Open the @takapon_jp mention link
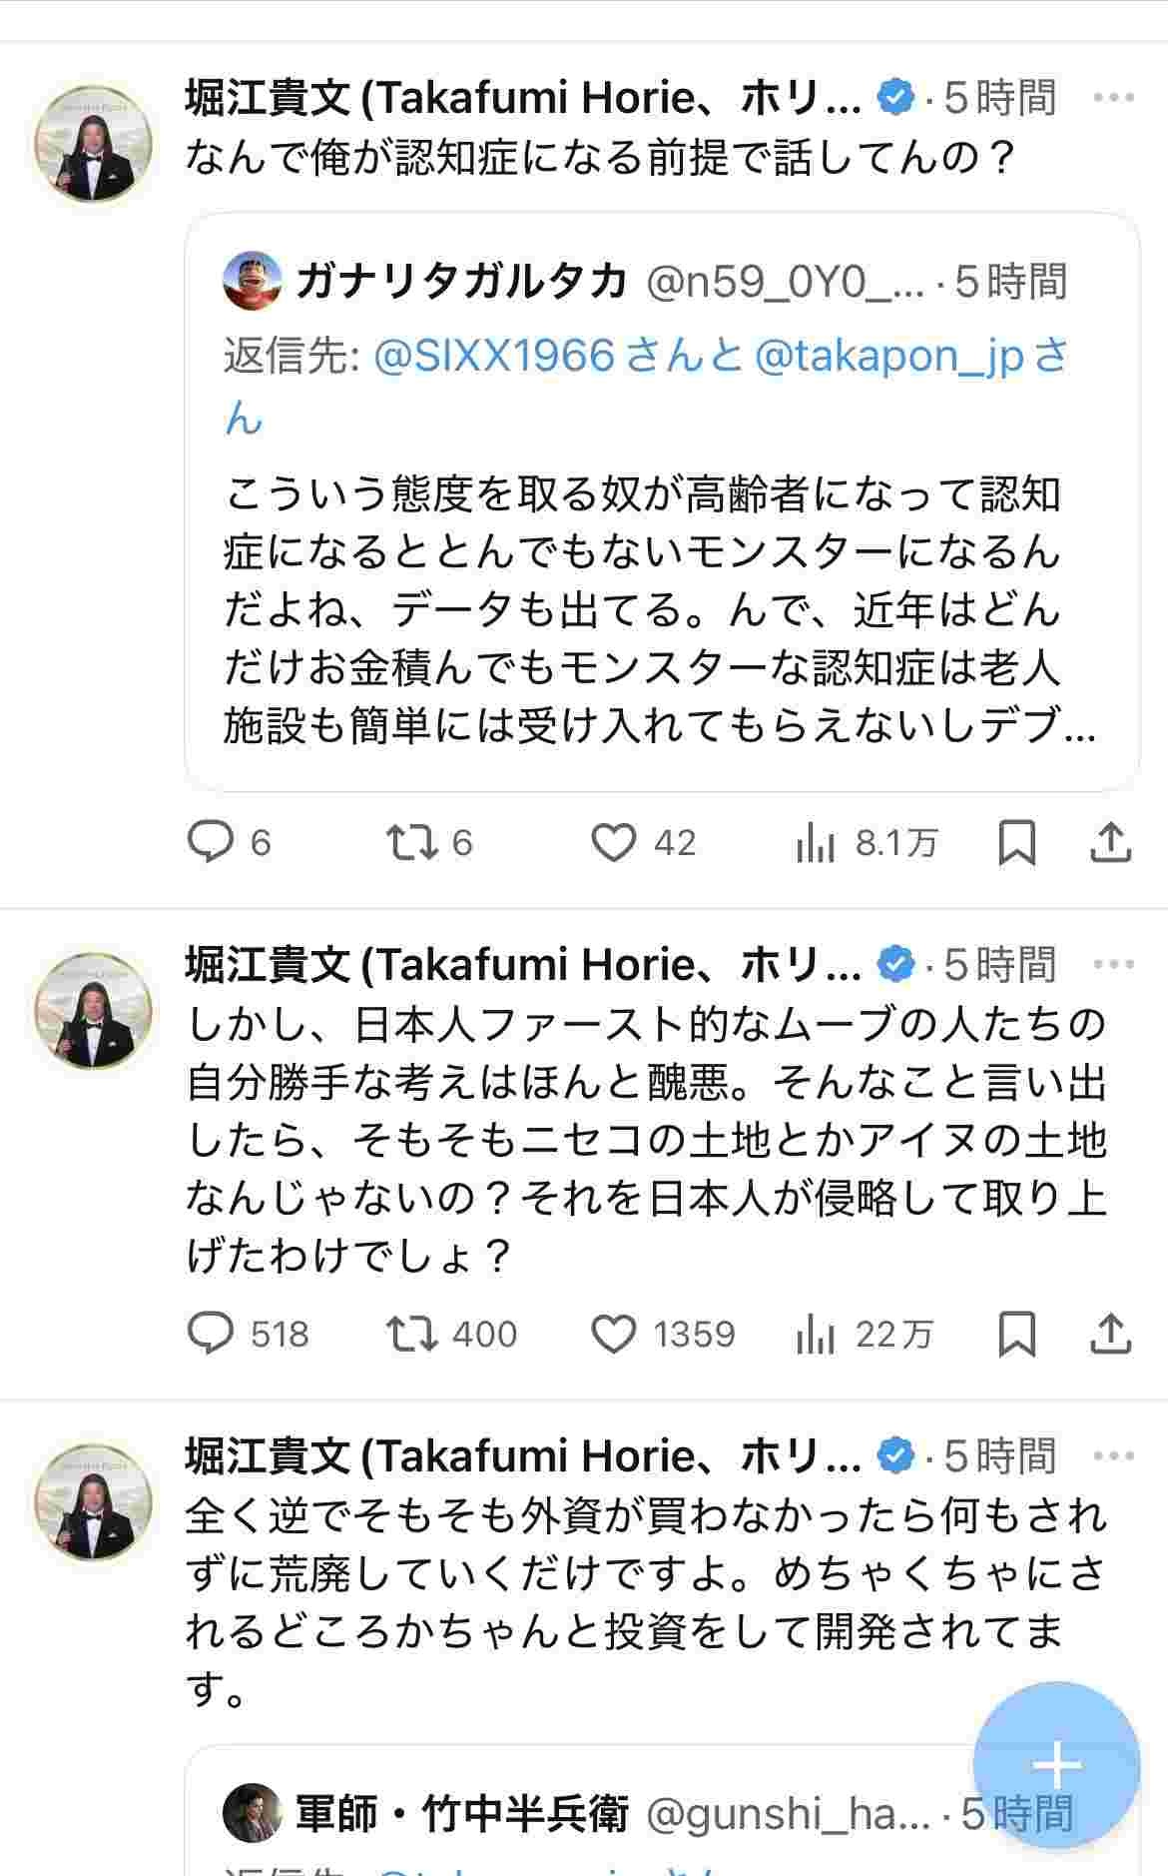The image size is (1168, 1876). (x=888, y=356)
